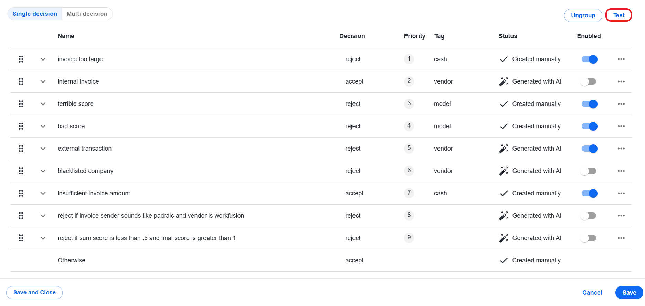645x306 pixels.
Task: Switch to Multi decision tab
Action: tap(87, 14)
